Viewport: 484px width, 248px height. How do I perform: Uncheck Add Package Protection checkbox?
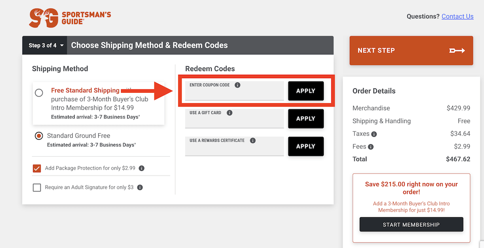tap(37, 168)
